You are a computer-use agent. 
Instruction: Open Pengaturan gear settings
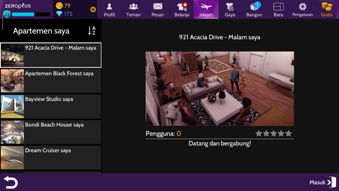tap(303, 9)
